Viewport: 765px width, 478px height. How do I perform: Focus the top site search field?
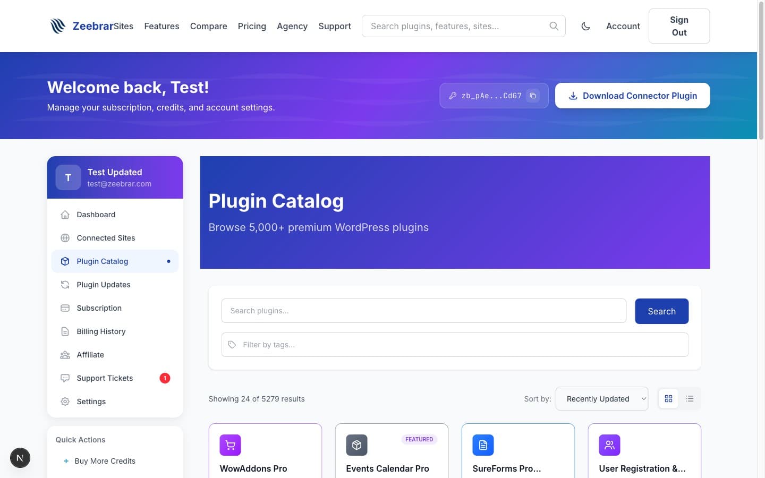(463, 26)
